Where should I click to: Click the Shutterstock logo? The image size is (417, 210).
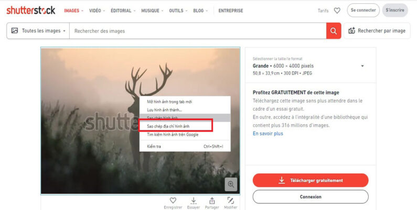30,10
